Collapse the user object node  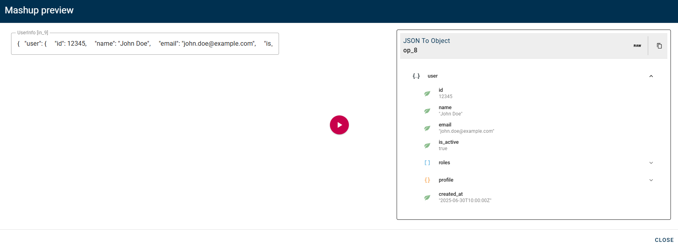651,76
